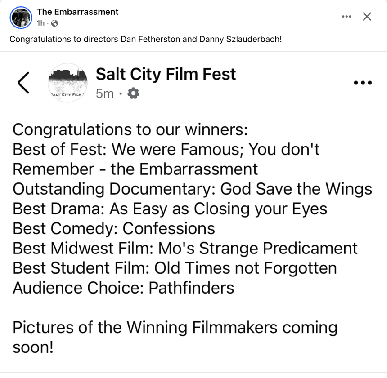Click the Outstanding Documentary winner line
This screenshot has width=387, height=378.
(x=192, y=189)
